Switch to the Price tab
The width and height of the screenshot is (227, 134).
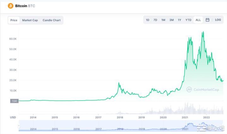tap(14, 20)
